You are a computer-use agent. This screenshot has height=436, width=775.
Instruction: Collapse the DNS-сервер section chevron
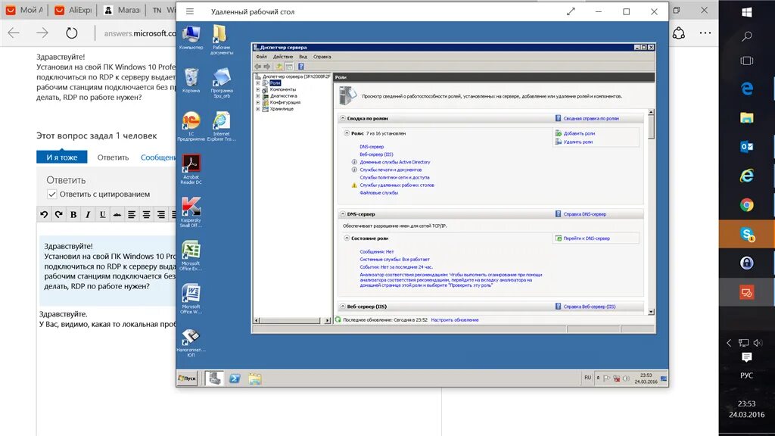pos(343,214)
